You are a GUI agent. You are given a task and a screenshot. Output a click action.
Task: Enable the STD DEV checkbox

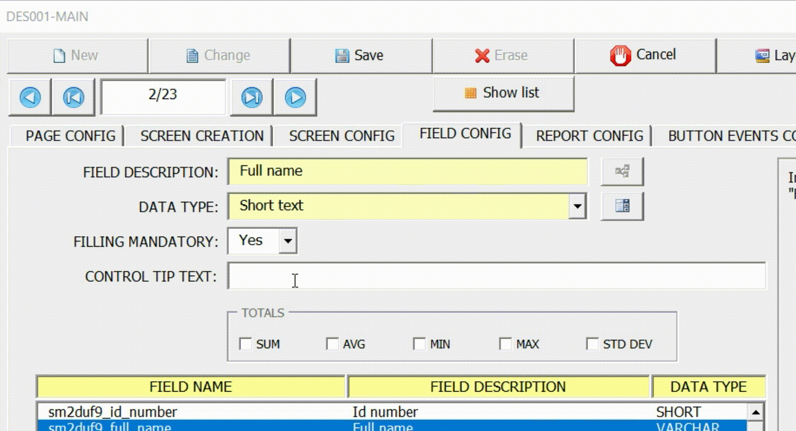click(x=592, y=344)
